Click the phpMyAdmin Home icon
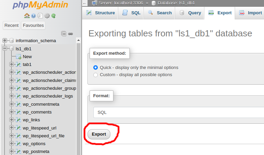 [27, 16]
